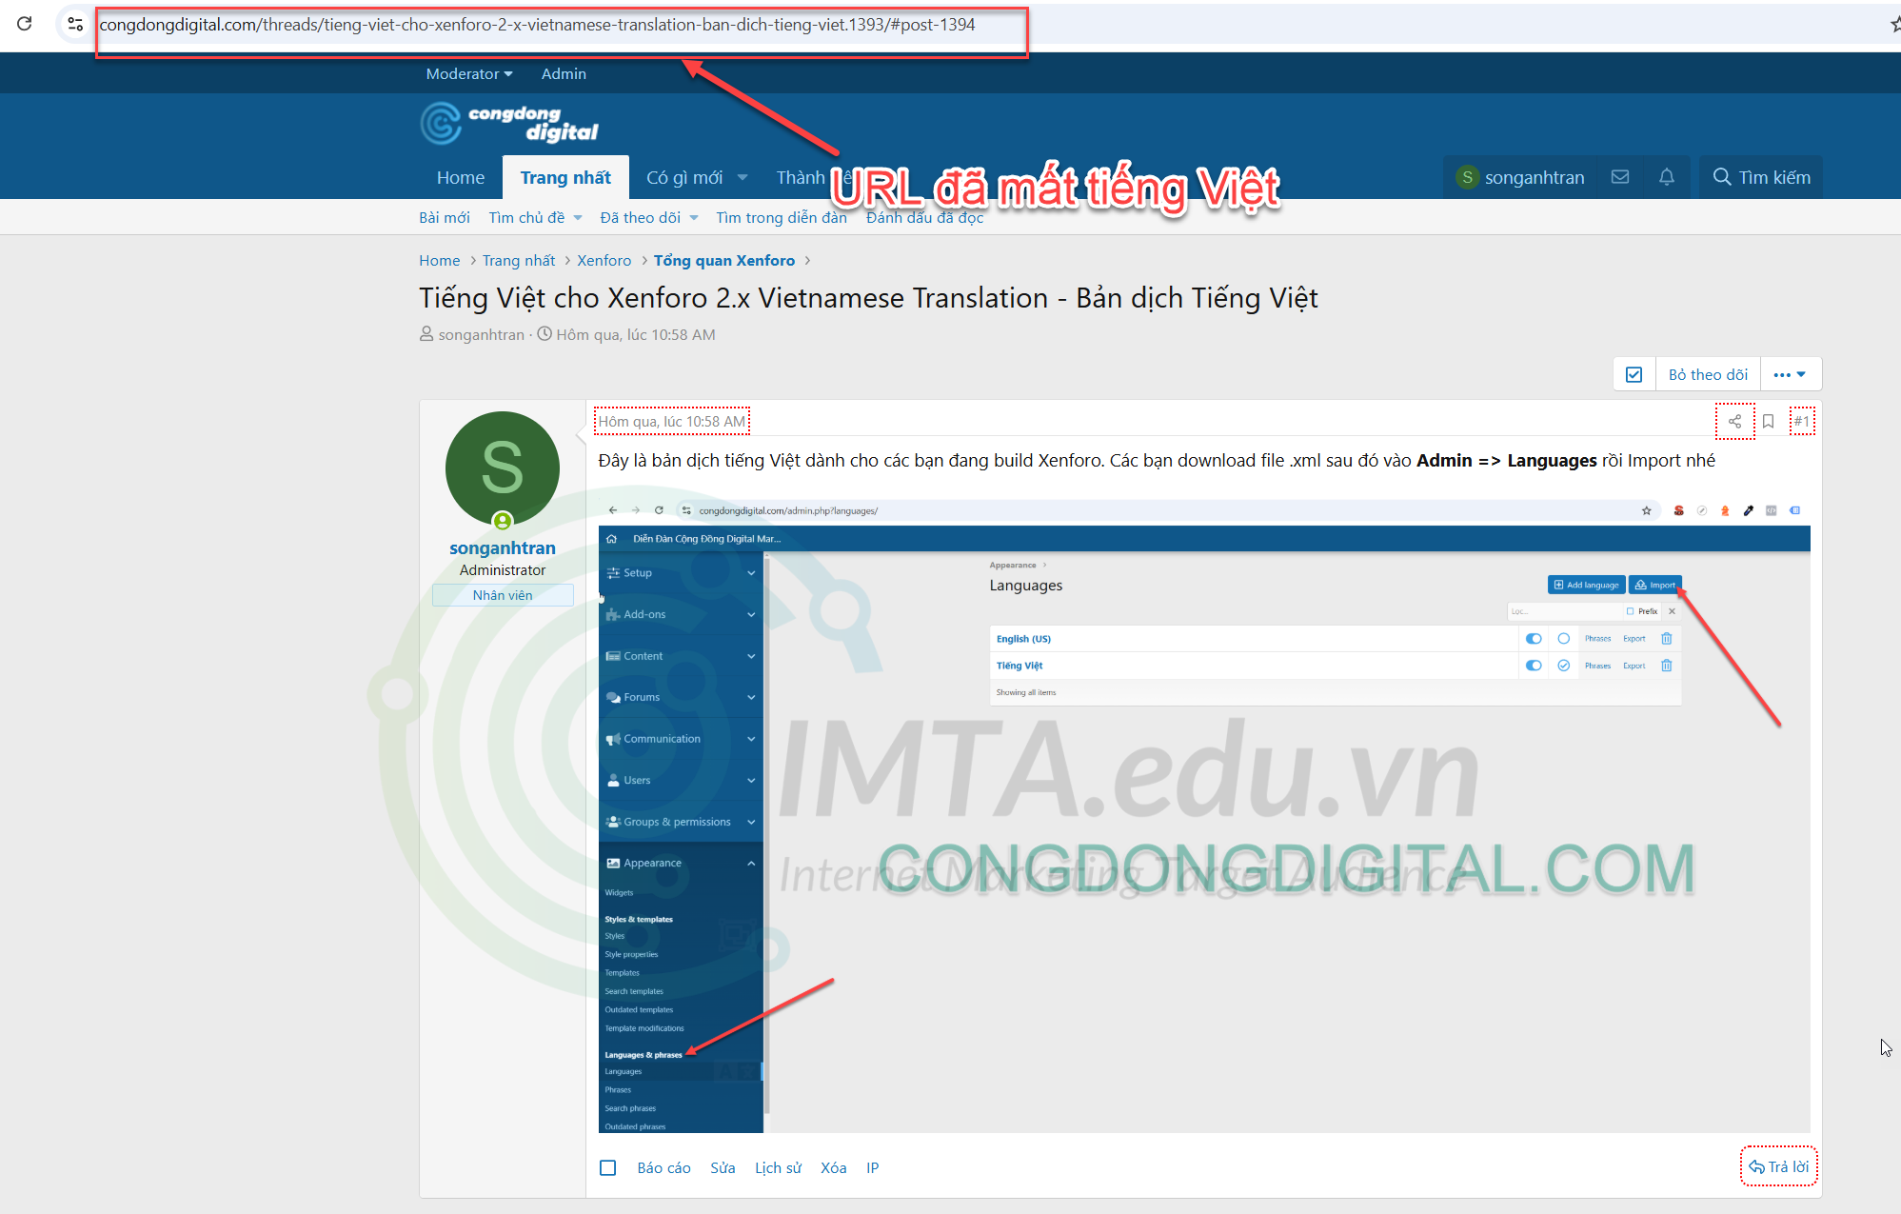1901x1214 pixels.
Task: Go to Trang nhất in the breadcrumb
Action: tap(519, 260)
